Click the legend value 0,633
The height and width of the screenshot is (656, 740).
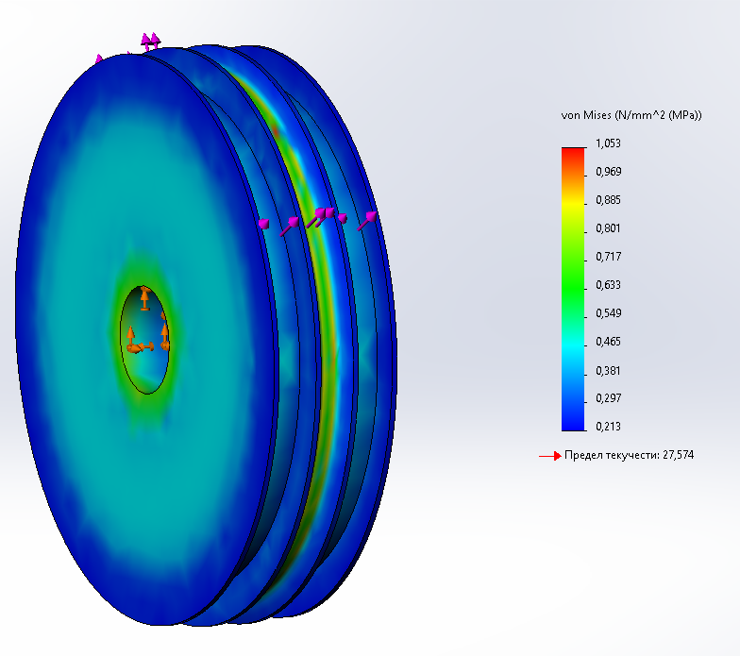[x=608, y=285]
